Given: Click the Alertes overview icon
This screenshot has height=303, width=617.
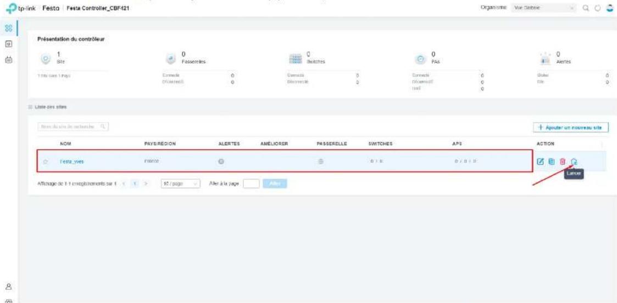Looking at the screenshot, I should [546, 58].
